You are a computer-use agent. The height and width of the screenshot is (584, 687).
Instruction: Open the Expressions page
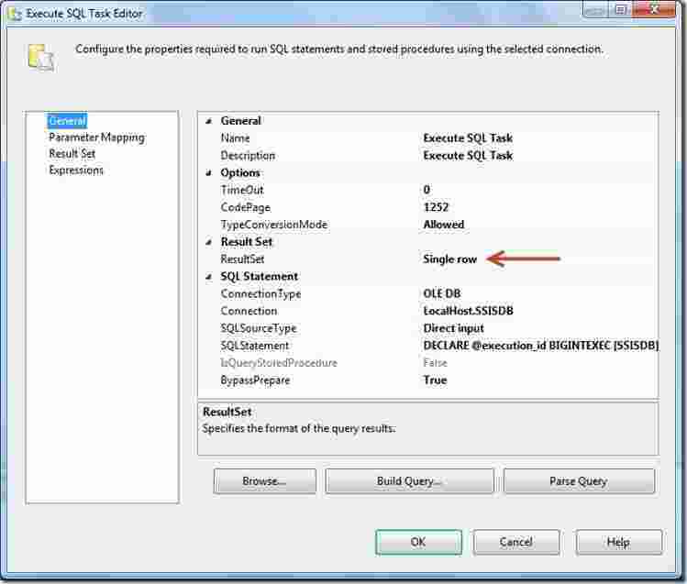click(x=76, y=171)
